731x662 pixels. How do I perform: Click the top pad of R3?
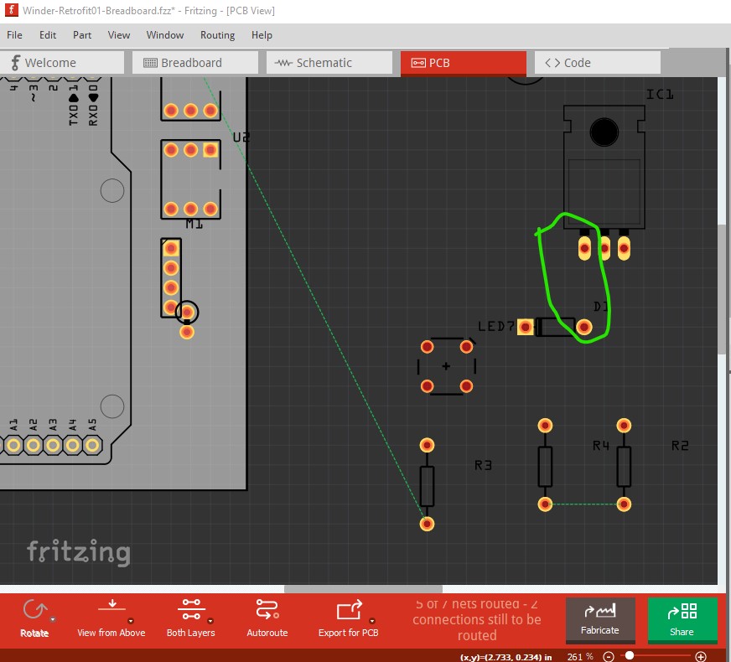coord(427,445)
